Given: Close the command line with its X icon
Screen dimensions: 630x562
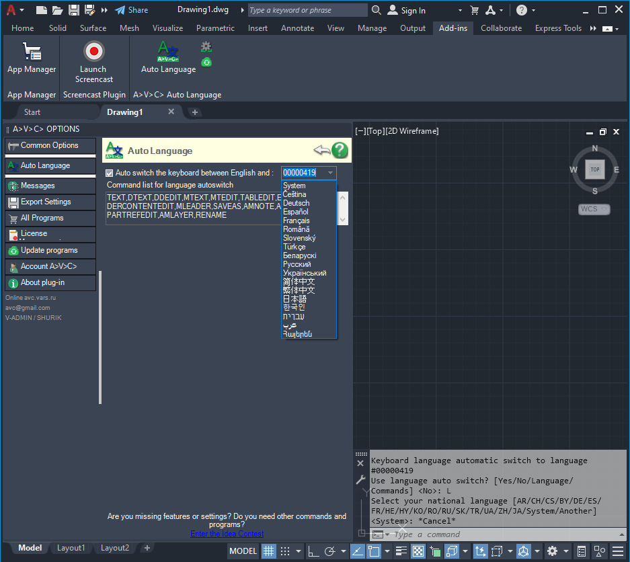Looking at the screenshot, I should 360,463.
